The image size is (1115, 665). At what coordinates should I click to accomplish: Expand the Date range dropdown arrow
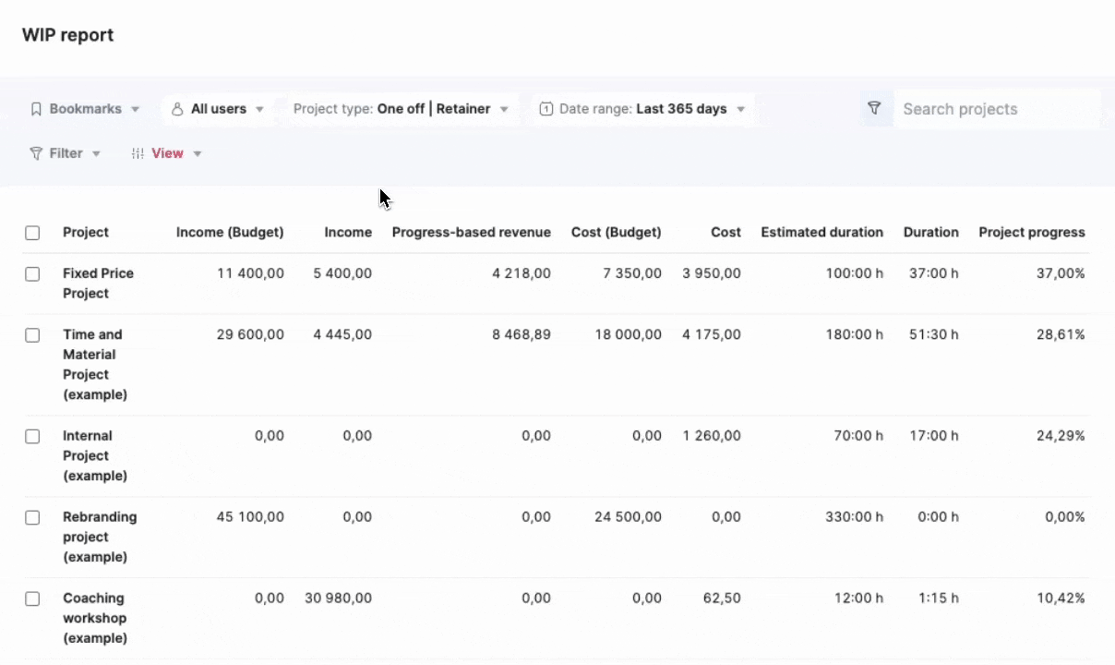(x=740, y=109)
